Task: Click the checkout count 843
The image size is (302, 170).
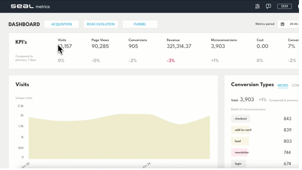Action: [x=287, y=119]
